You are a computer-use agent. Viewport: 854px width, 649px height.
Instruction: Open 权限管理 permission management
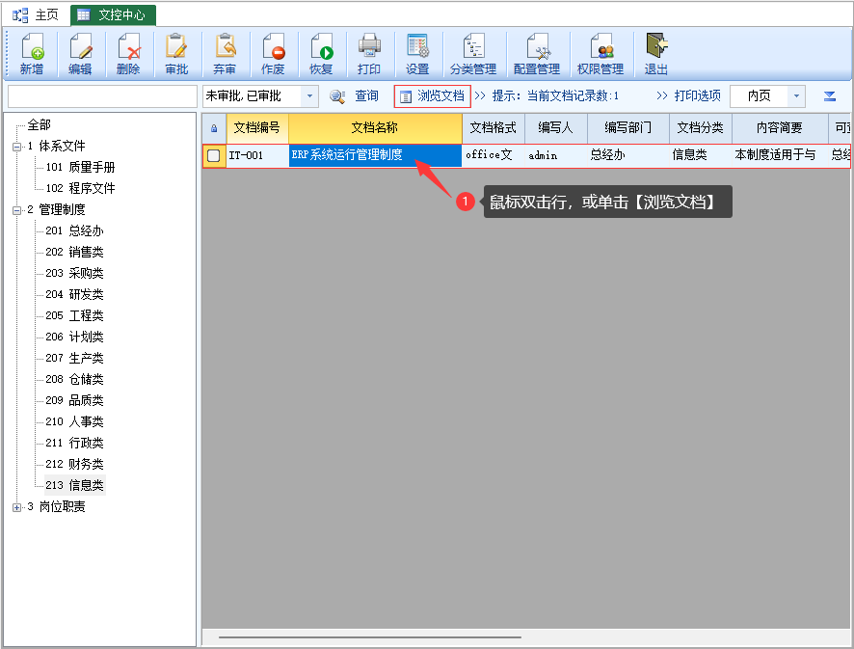point(600,53)
